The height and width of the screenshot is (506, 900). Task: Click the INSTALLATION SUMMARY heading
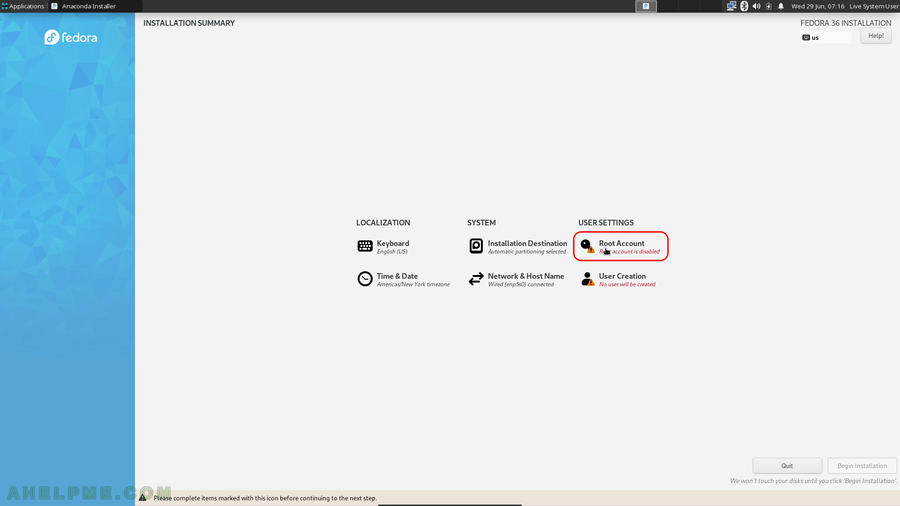click(189, 23)
